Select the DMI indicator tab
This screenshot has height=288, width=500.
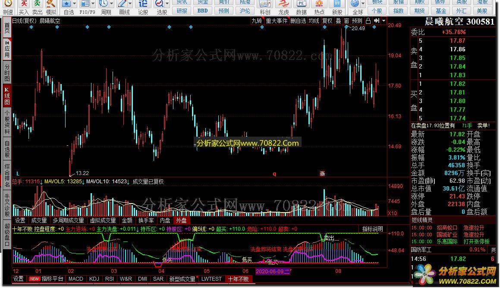[x=142, y=279]
